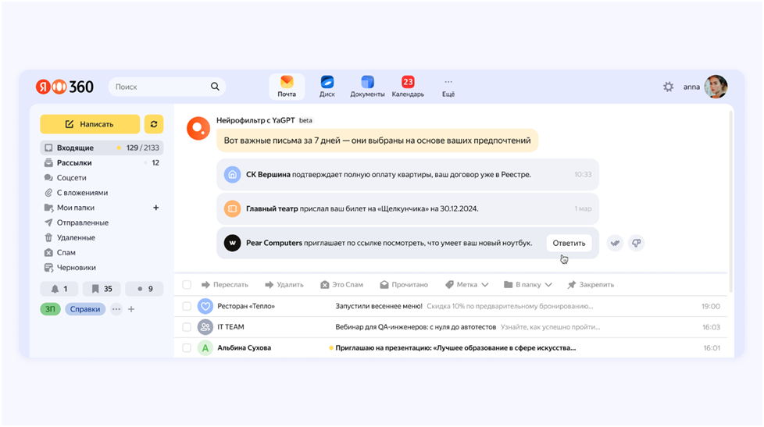This screenshot has height=427, width=764.
Task: Click the message list scrollbar
Action: 730,201
